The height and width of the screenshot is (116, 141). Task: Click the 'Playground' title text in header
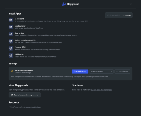(73, 4)
